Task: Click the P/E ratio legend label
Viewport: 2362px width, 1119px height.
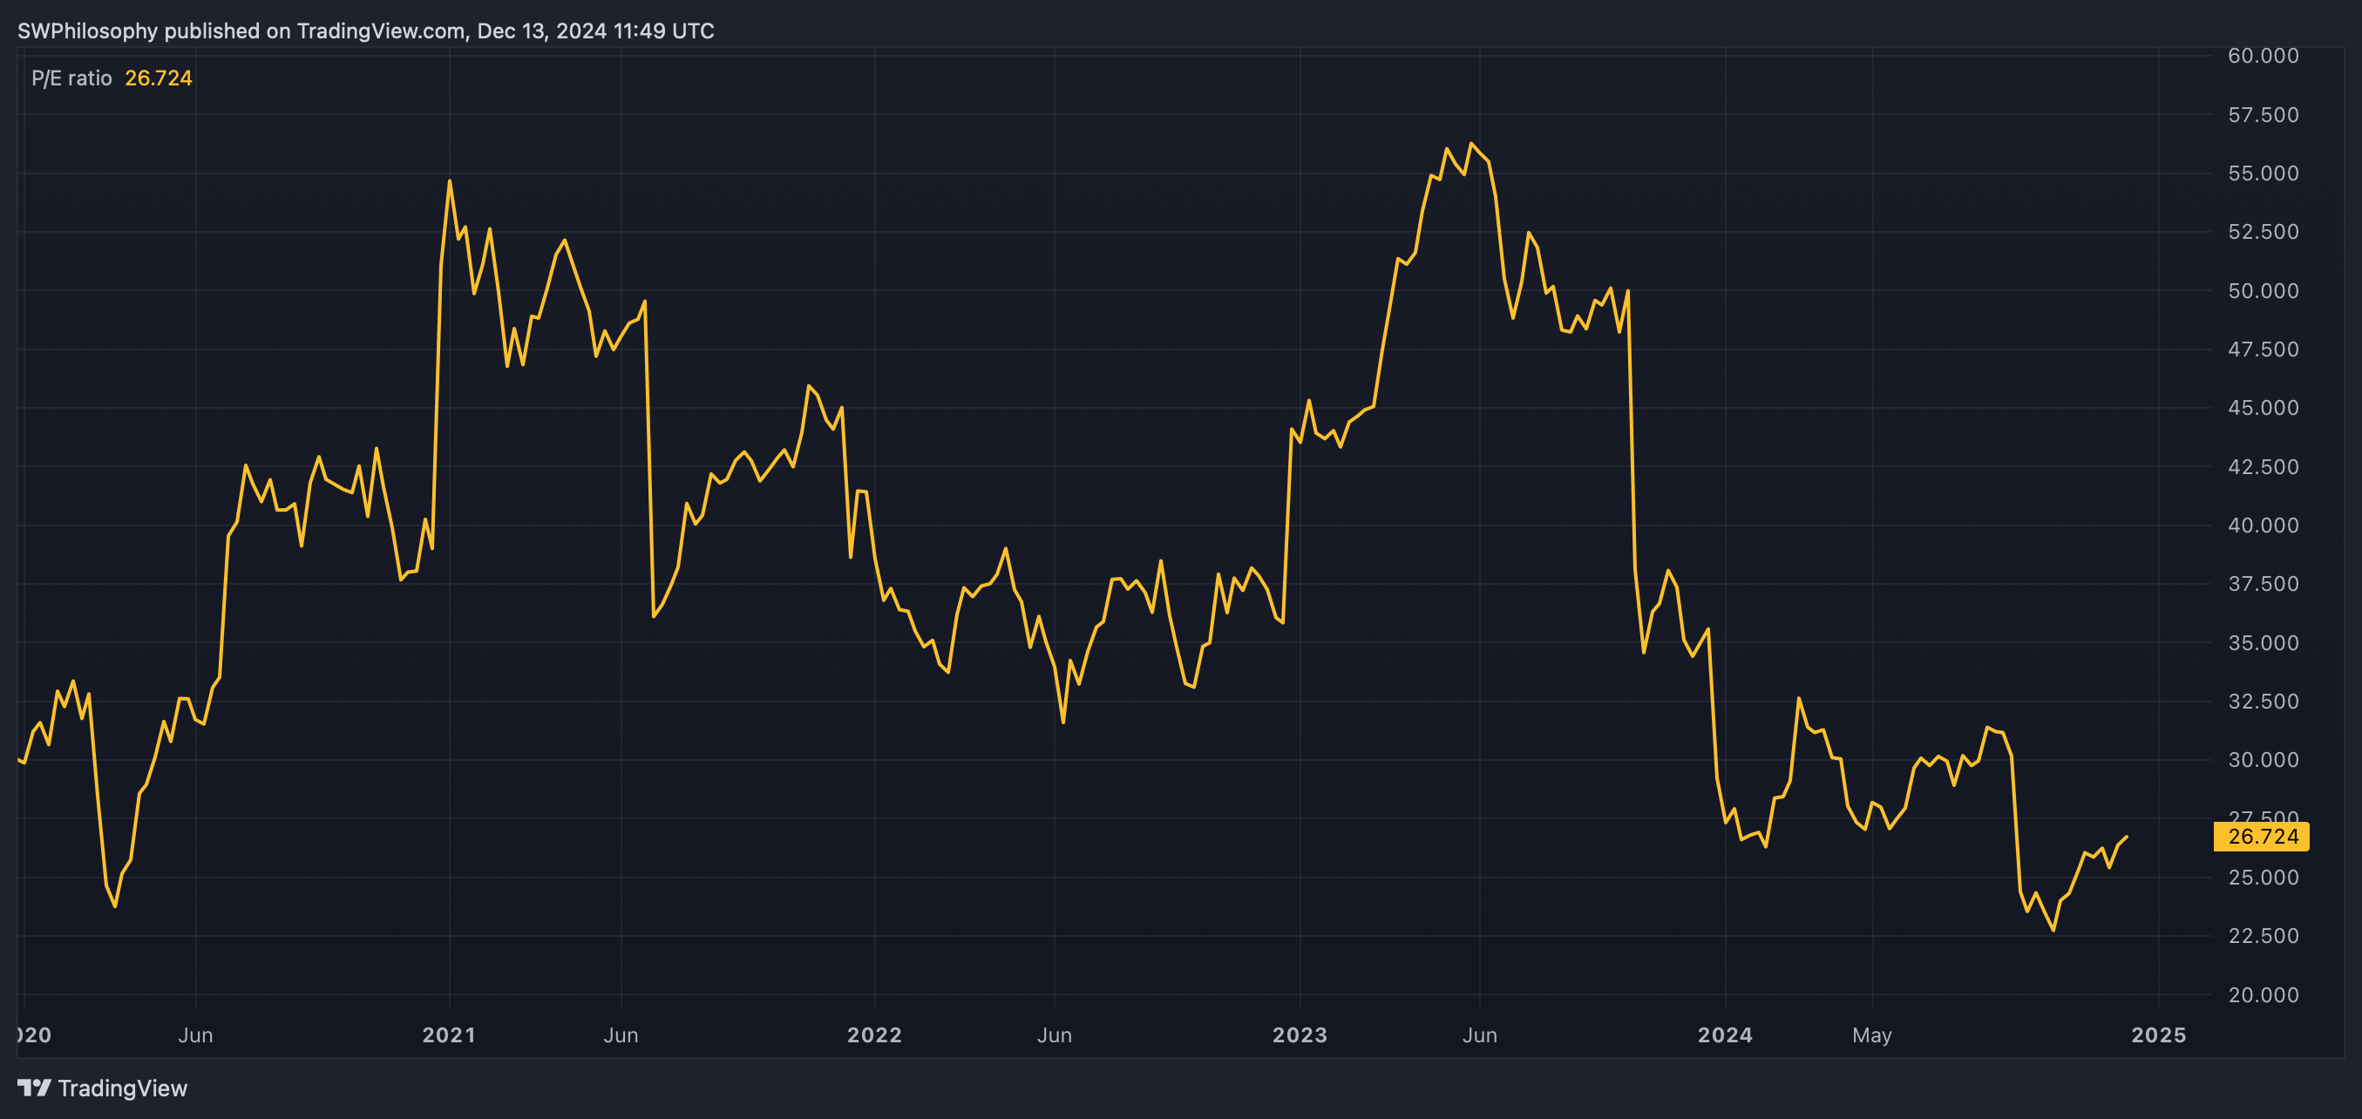Action: pos(71,78)
